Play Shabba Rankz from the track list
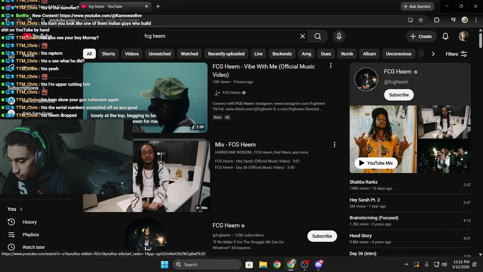The width and height of the screenshot is (483, 272). [x=410, y=185]
